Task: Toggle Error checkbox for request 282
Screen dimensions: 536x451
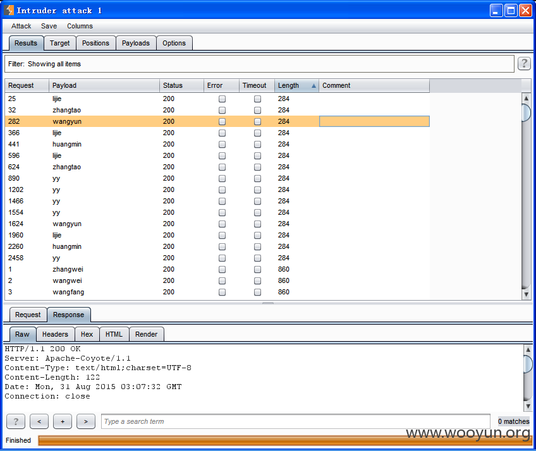Action: click(222, 121)
